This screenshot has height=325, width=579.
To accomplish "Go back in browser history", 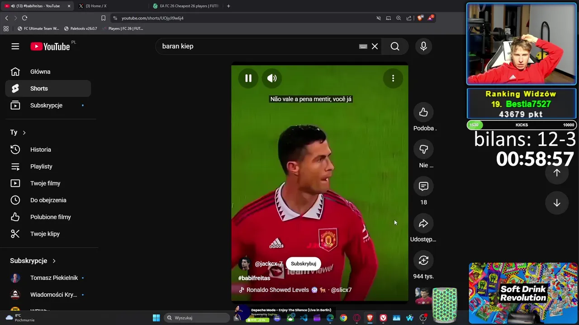I will 6,18.
